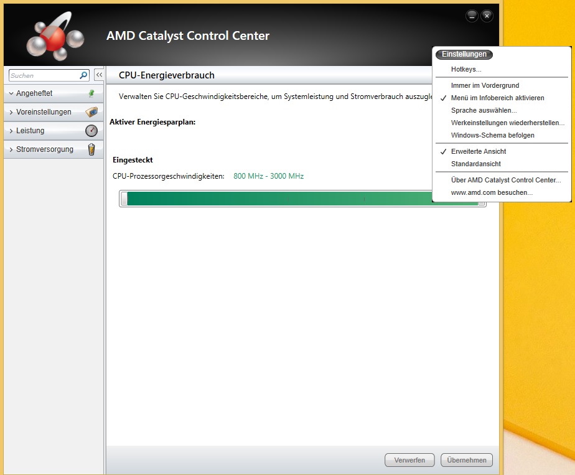Click the Übernehmen button

(467, 460)
